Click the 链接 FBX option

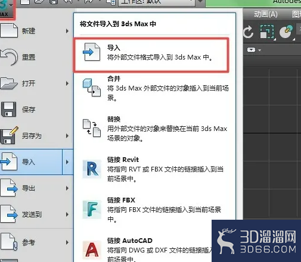pyautogui.click(x=155, y=210)
